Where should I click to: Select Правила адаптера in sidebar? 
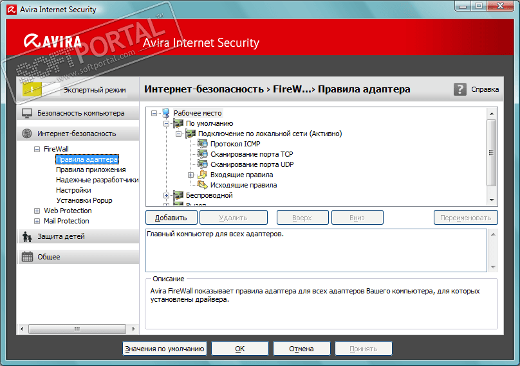(x=87, y=159)
